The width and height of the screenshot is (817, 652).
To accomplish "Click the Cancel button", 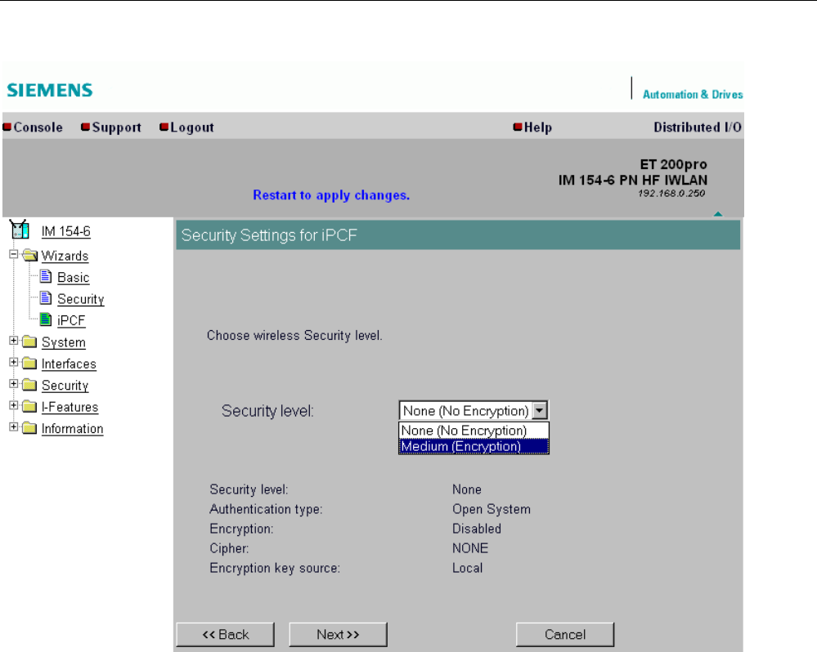I will [x=565, y=634].
